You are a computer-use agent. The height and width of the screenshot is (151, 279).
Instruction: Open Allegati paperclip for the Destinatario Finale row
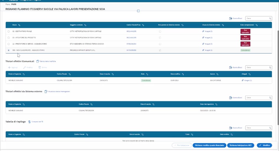click(203, 31)
